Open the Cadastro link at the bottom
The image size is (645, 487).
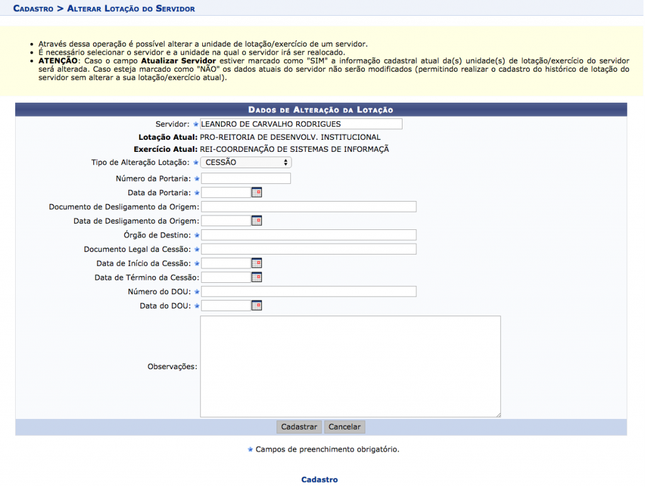click(x=319, y=479)
